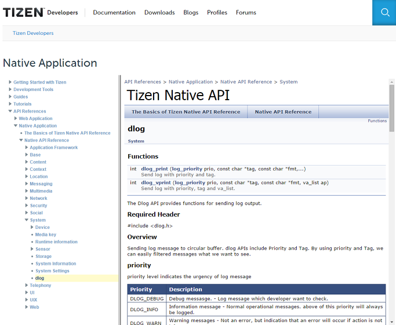
Task: Select Storage in the sidebar tree
Action: coord(43,257)
